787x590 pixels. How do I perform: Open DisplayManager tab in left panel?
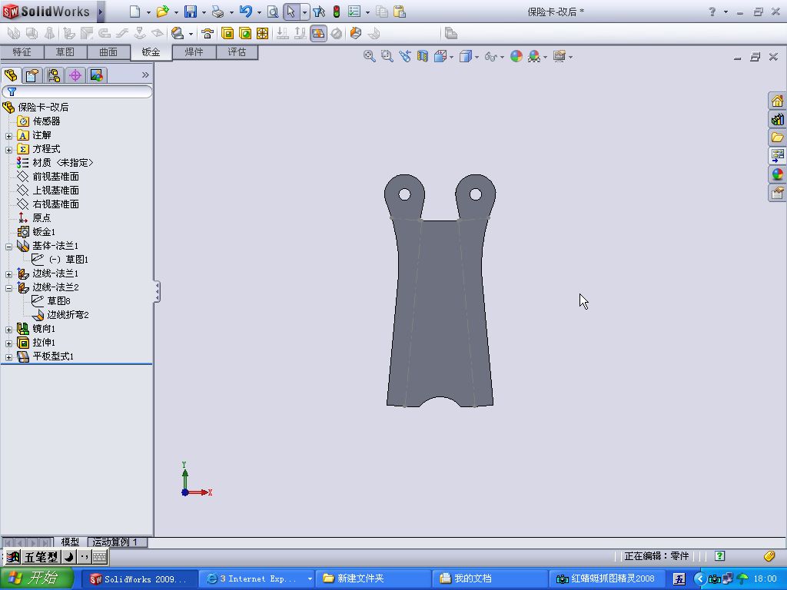[x=96, y=75]
